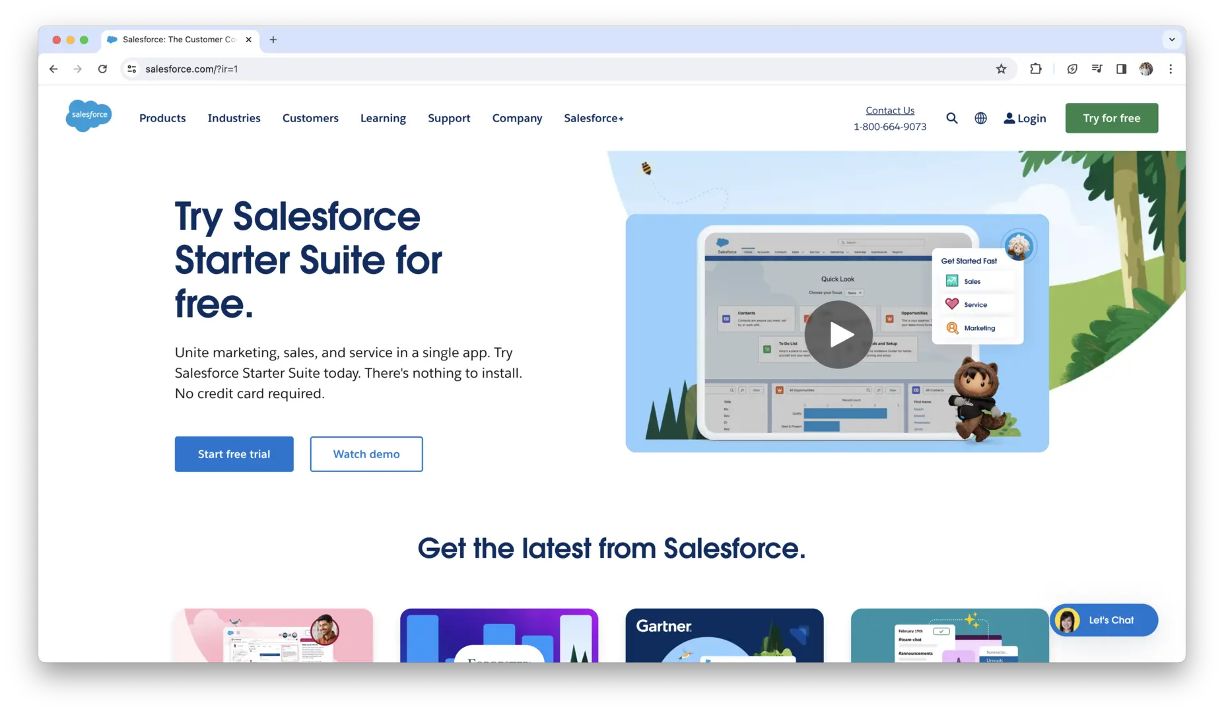Play the Starter Suite demo video
This screenshot has width=1224, height=713.
tap(838, 334)
